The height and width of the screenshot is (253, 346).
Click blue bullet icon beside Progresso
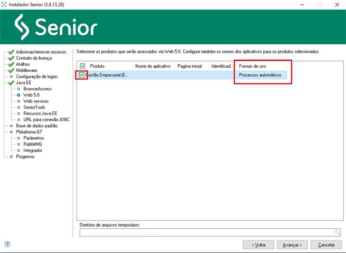pyautogui.click(x=11, y=157)
